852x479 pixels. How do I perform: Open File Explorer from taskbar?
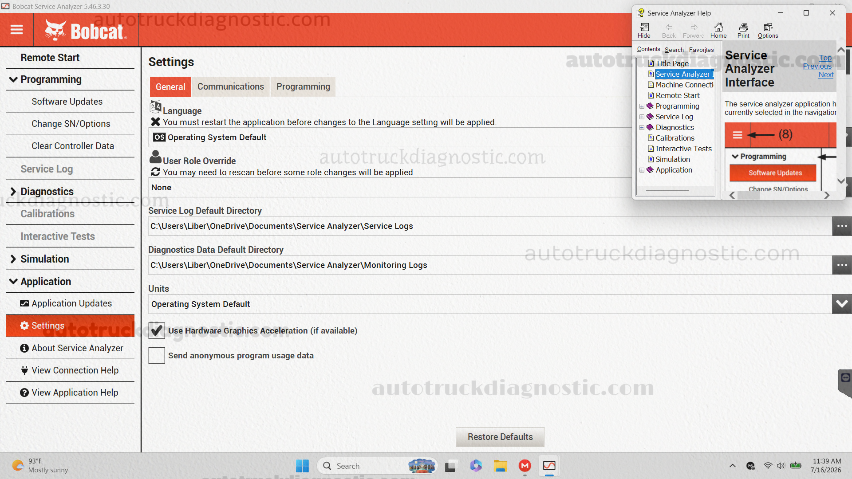(500, 466)
